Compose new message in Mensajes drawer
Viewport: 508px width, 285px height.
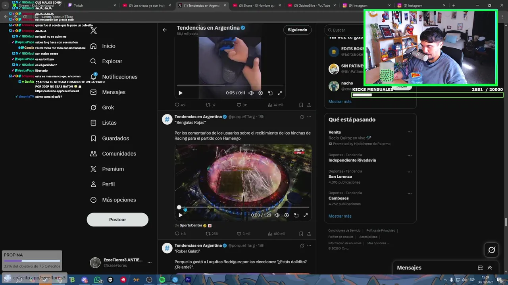480,268
